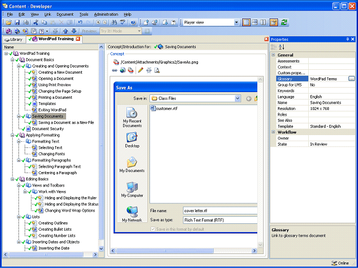Click the pencil edit icon under Concept

pos(140,70)
